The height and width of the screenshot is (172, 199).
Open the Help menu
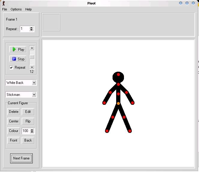click(x=28, y=9)
